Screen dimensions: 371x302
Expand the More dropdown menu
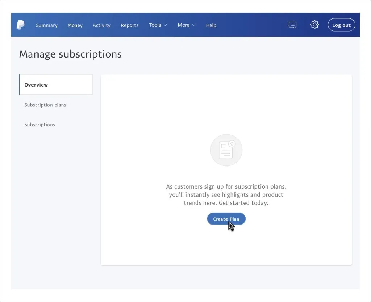tap(187, 25)
